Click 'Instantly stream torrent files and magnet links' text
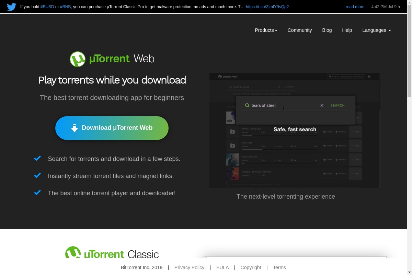This screenshot has width=412, height=275. click(x=111, y=176)
